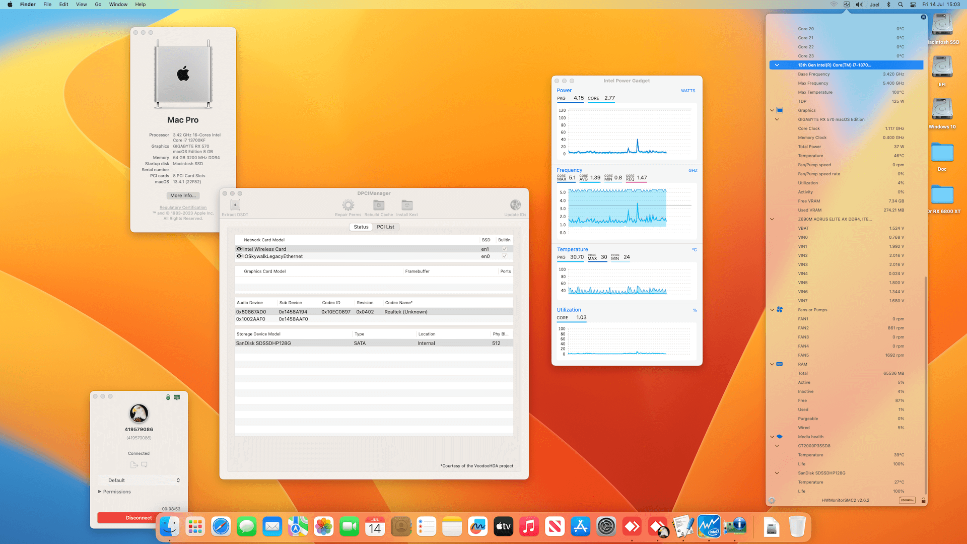The image size is (967, 544).
Task: Click the red Disconnect button
Action: tap(139, 518)
